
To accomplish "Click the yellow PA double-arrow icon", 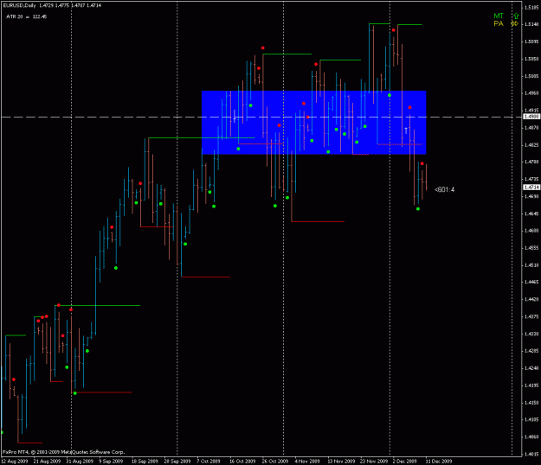I will tap(514, 23).
